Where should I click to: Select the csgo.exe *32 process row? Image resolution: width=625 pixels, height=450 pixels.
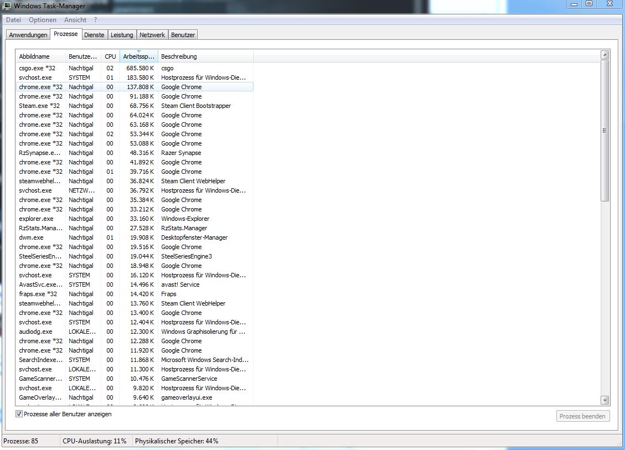135,68
